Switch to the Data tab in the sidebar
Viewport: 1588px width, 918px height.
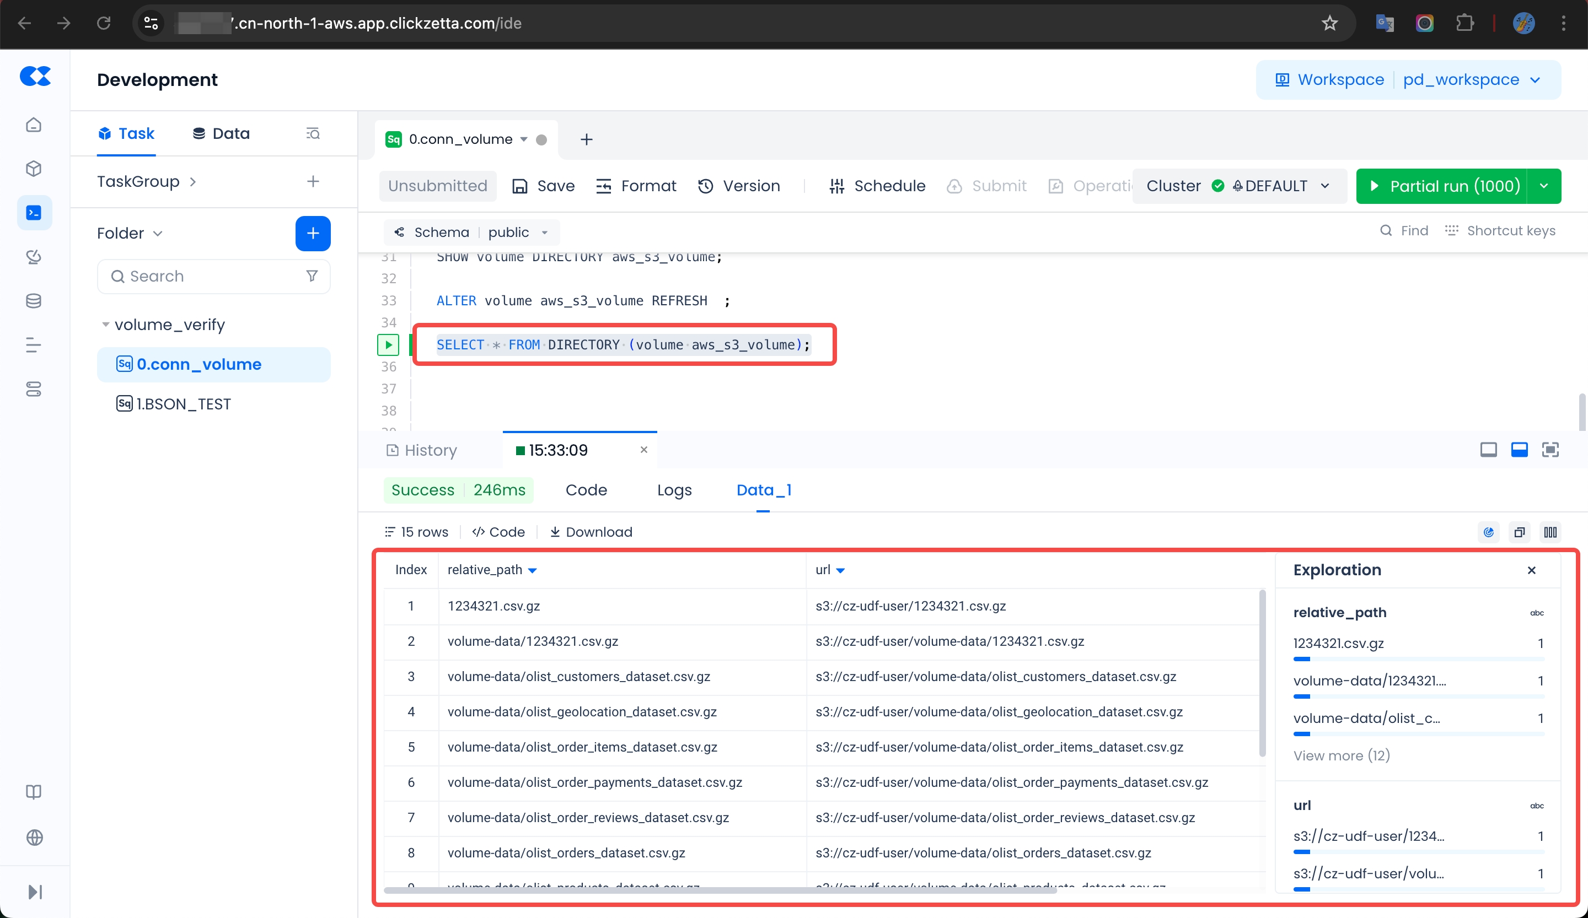pos(221,133)
